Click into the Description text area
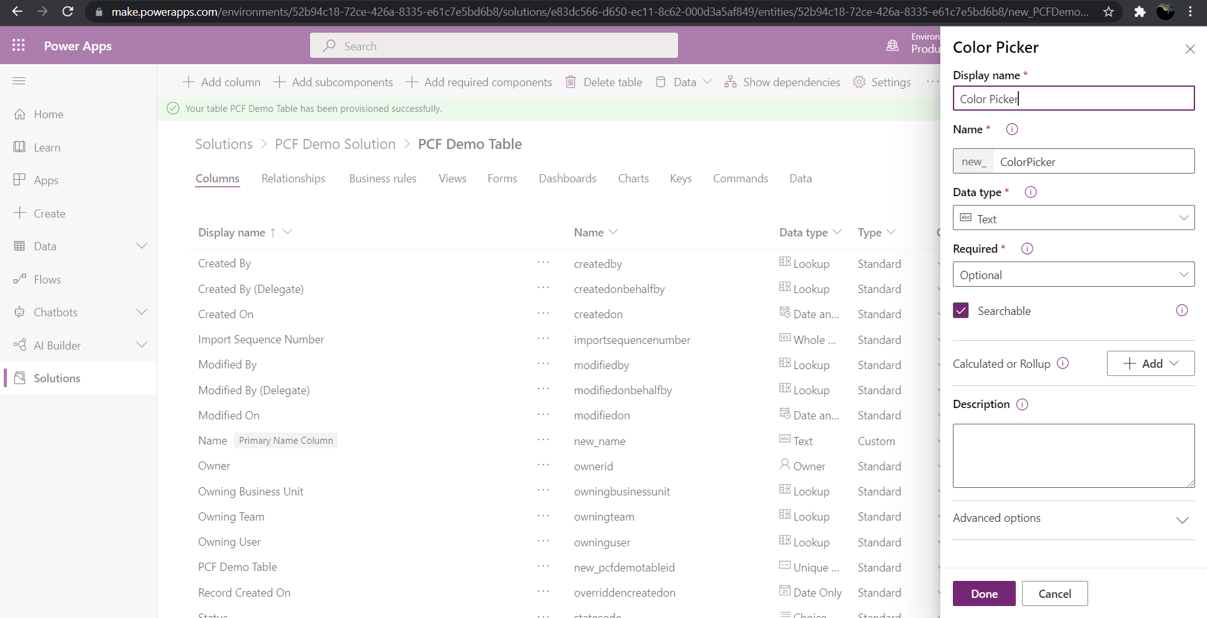Screen dimensions: 1207x618 [1073, 455]
